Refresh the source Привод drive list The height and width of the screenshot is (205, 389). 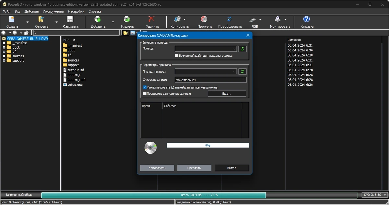[242, 49]
